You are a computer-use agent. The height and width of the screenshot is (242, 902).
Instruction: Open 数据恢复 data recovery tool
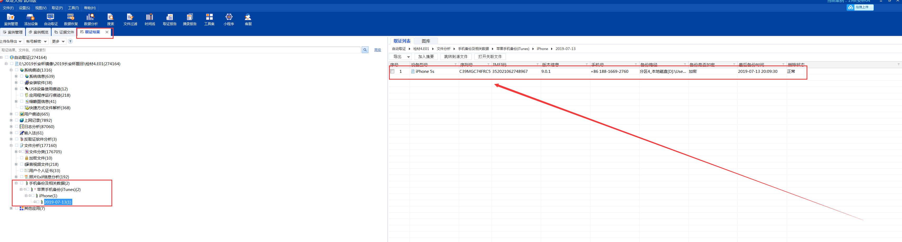click(x=71, y=20)
